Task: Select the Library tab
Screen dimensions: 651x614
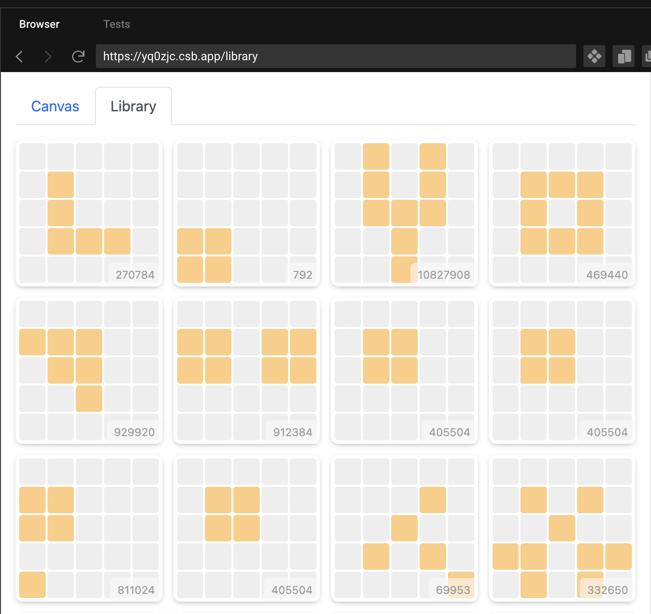Action: (133, 106)
